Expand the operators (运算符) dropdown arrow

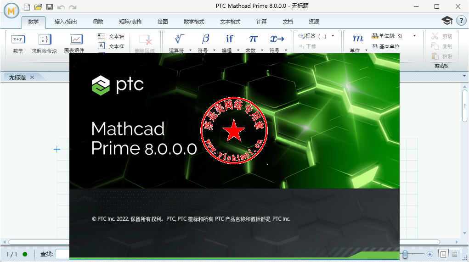pos(190,50)
